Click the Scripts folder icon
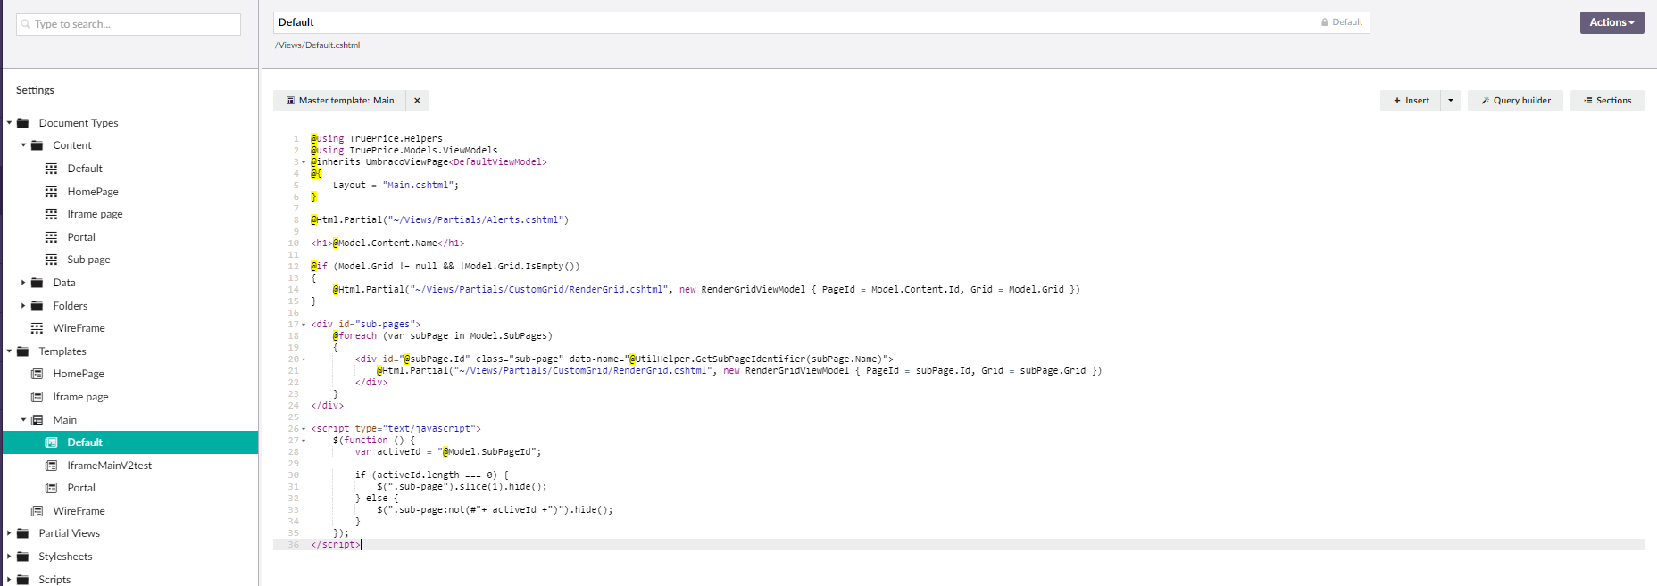 pos(23,580)
